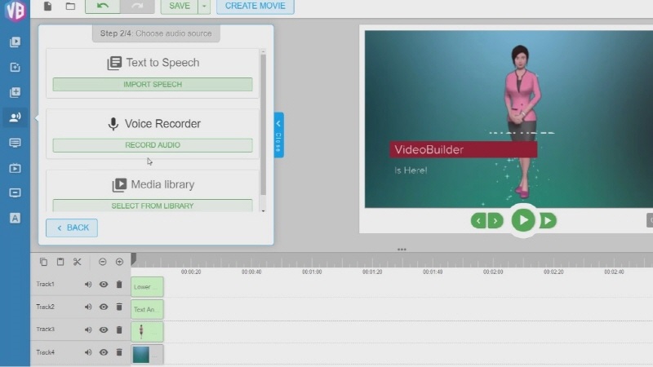
Task: Hide Track4 visibility
Action: coord(104,352)
